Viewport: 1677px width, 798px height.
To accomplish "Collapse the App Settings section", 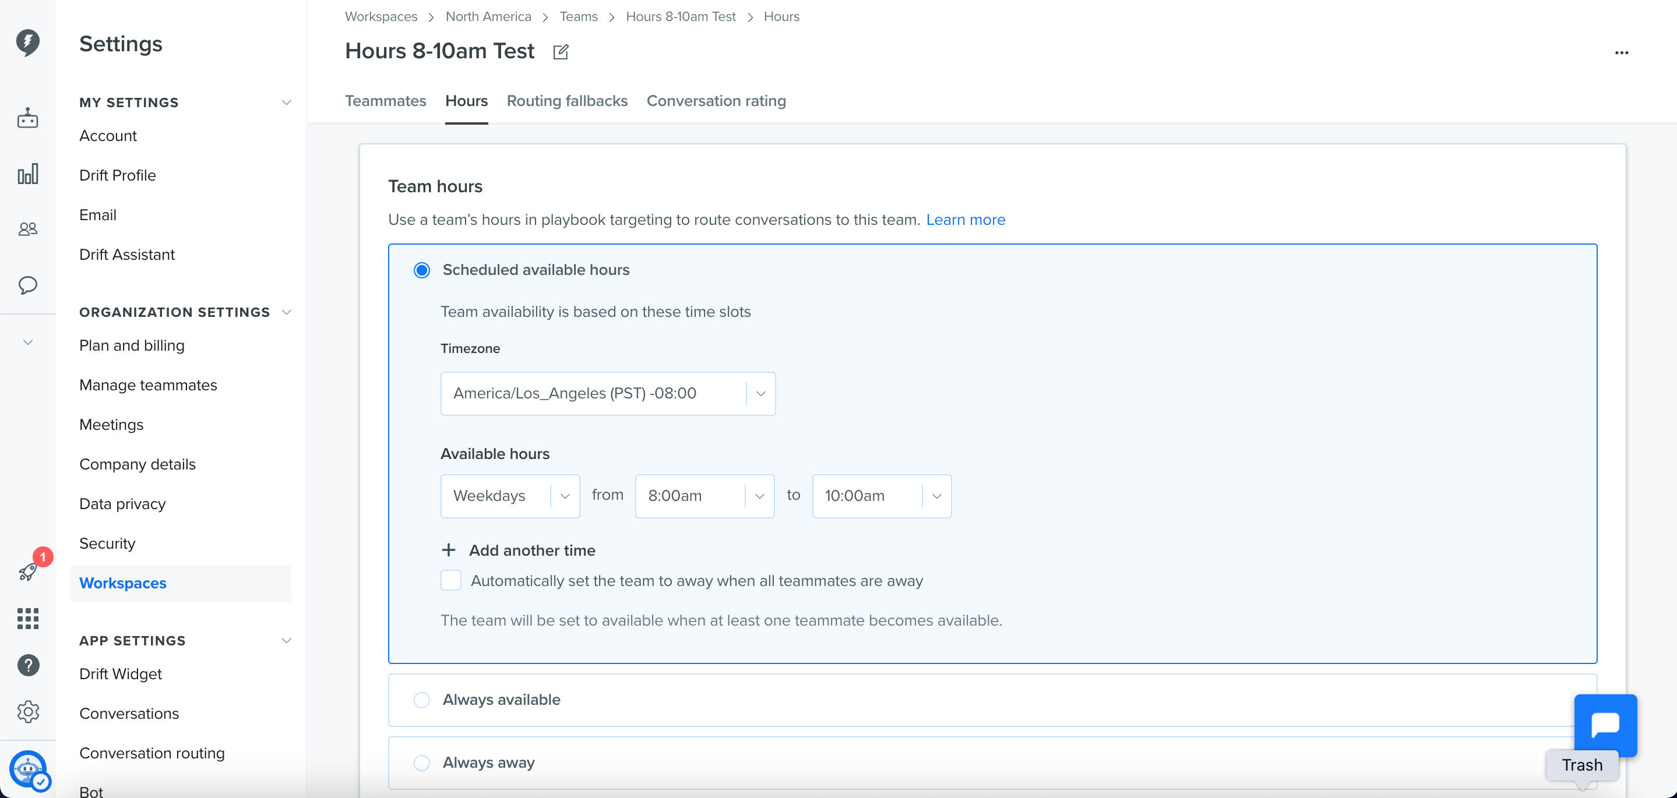I will (x=287, y=641).
